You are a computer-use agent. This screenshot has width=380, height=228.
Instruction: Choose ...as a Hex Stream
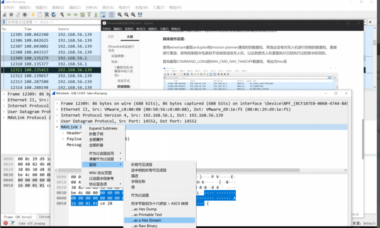[x=159, y=220]
